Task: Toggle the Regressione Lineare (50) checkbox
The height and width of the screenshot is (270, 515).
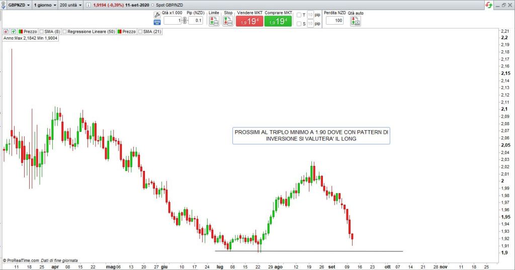Action: [x=65, y=31]
